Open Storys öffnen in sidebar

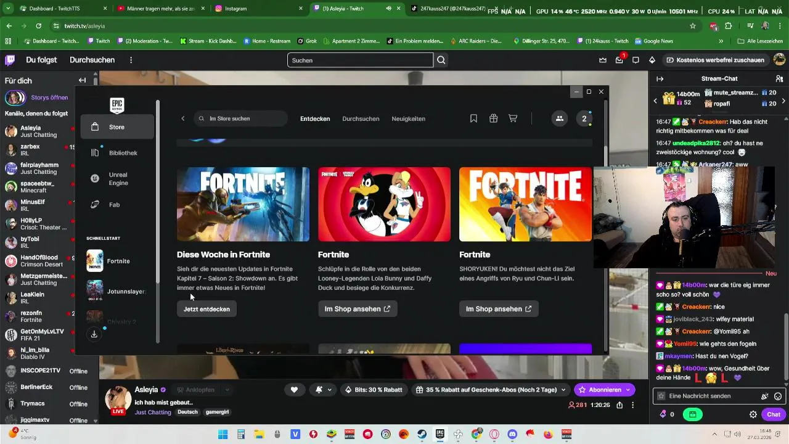[50, 97]
